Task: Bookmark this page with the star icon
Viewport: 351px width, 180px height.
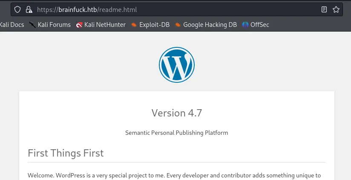Action: pyautogui.click(x=336, y=9)
